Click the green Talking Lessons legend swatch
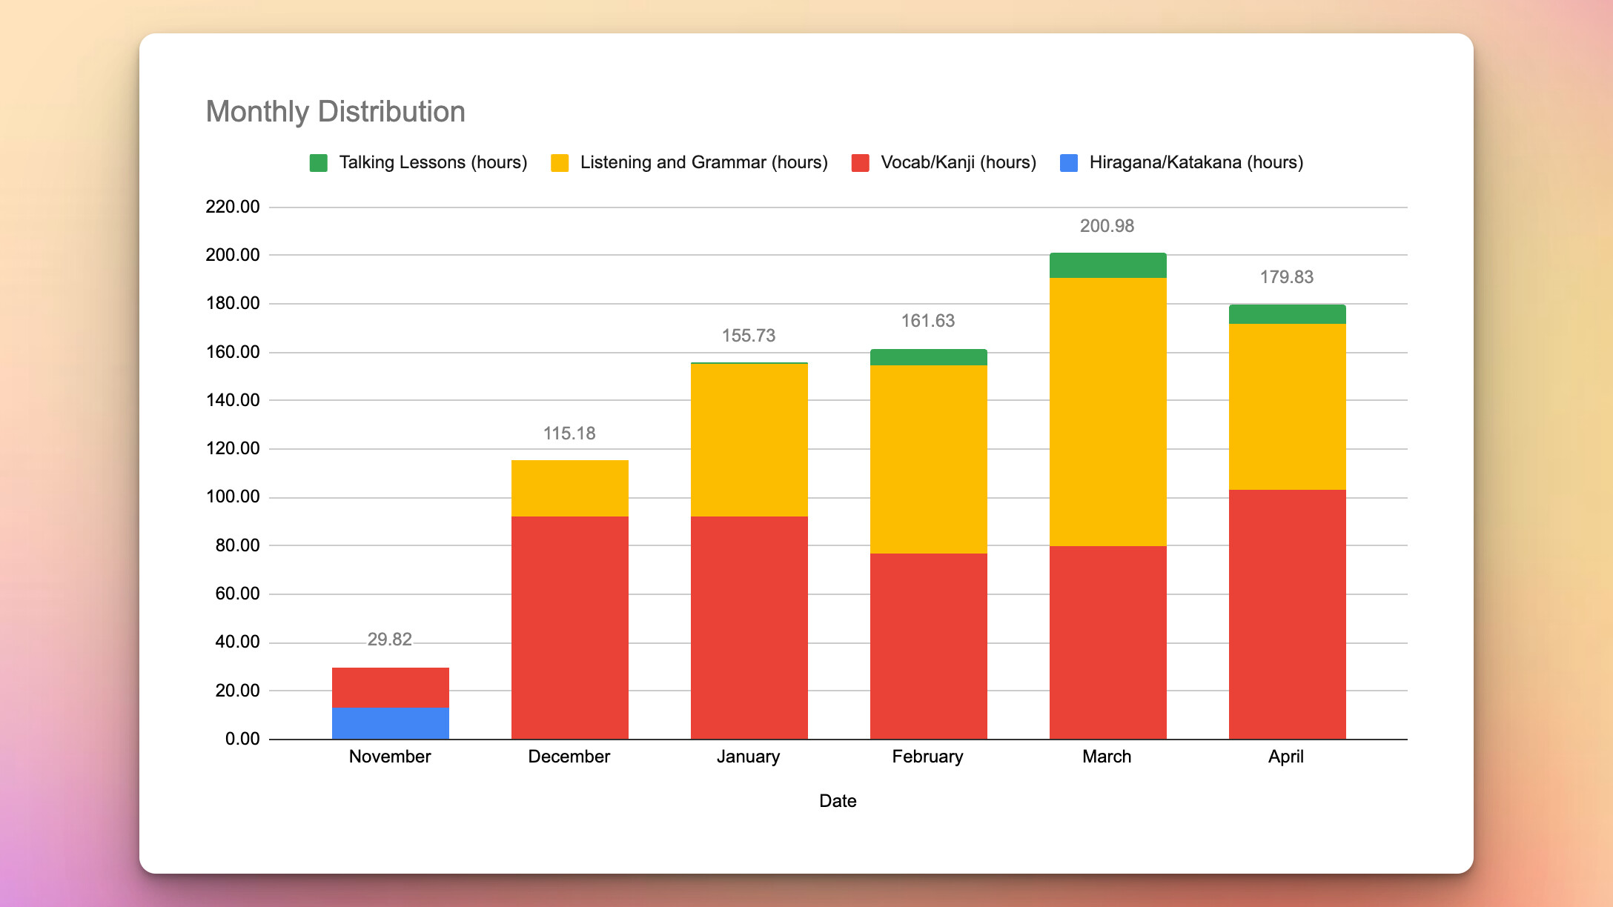This screenshot has width=1613, height=907. [319, 163]
